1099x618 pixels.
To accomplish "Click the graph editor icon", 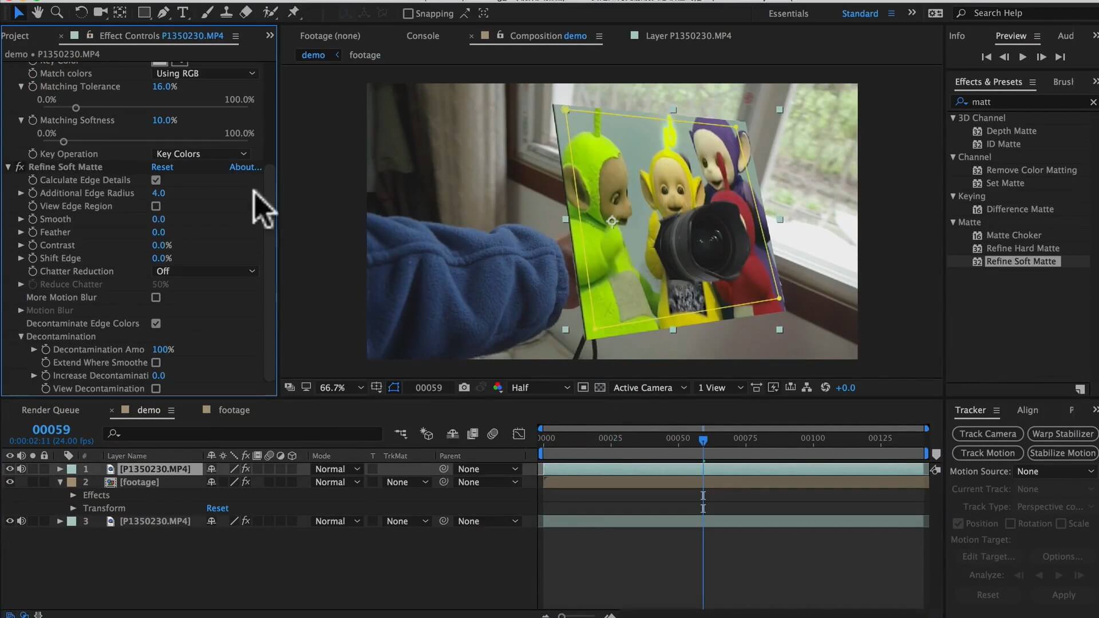I will [519, 434].
